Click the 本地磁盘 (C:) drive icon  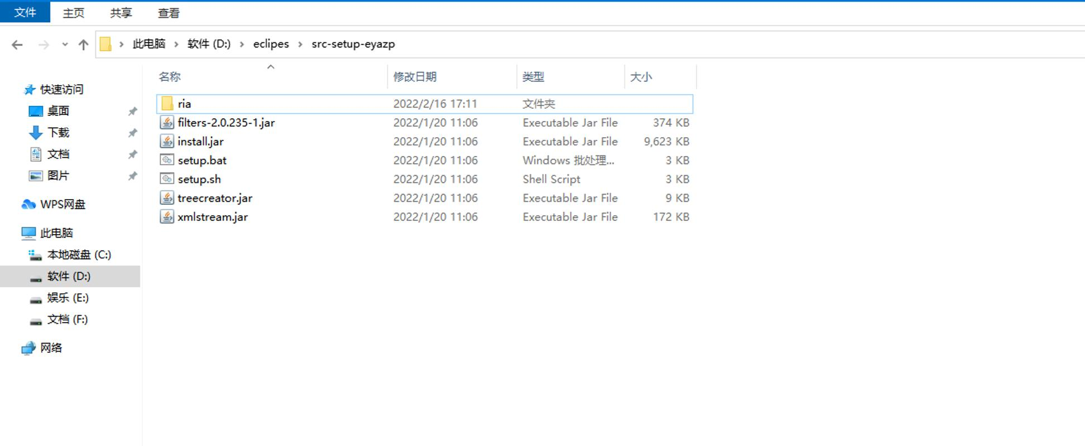[x=35, y=255]
